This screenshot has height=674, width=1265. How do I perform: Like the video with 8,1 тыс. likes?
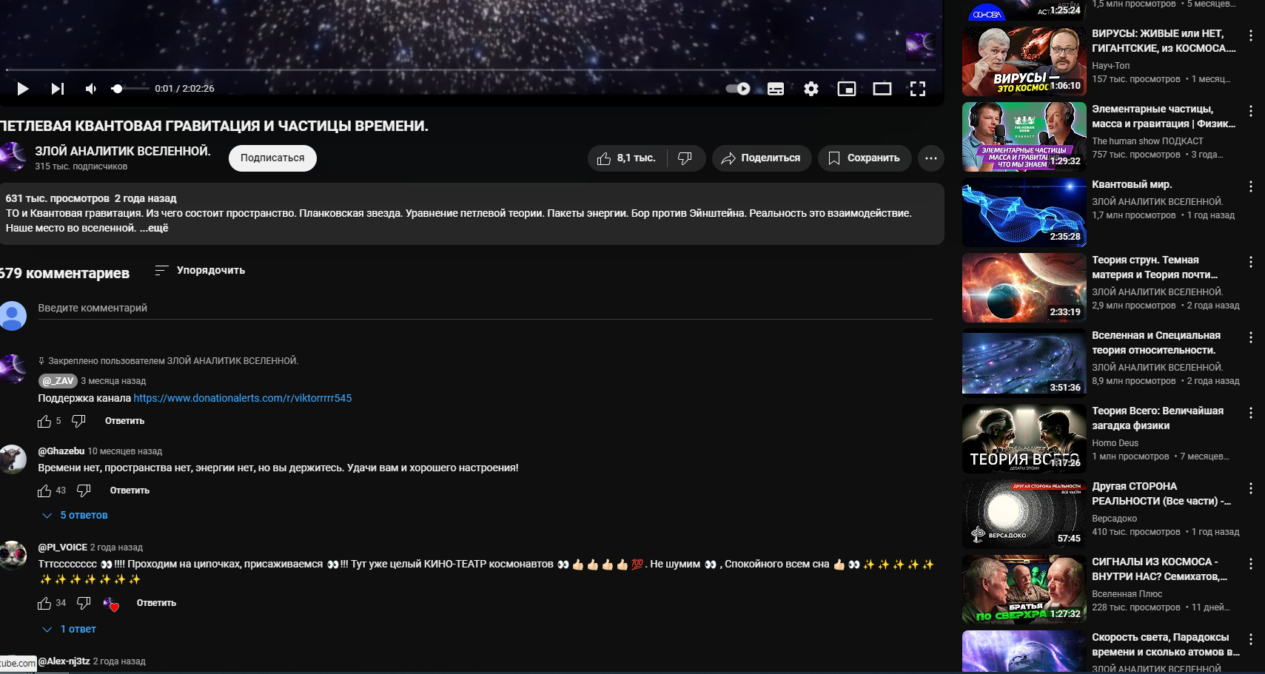[627, 158]
